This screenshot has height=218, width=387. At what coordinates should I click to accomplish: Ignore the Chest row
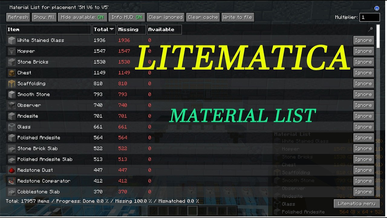364,73
